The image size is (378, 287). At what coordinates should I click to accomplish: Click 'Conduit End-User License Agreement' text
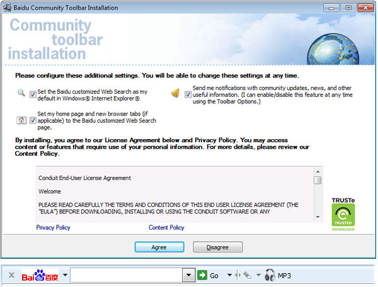point(84,178)
